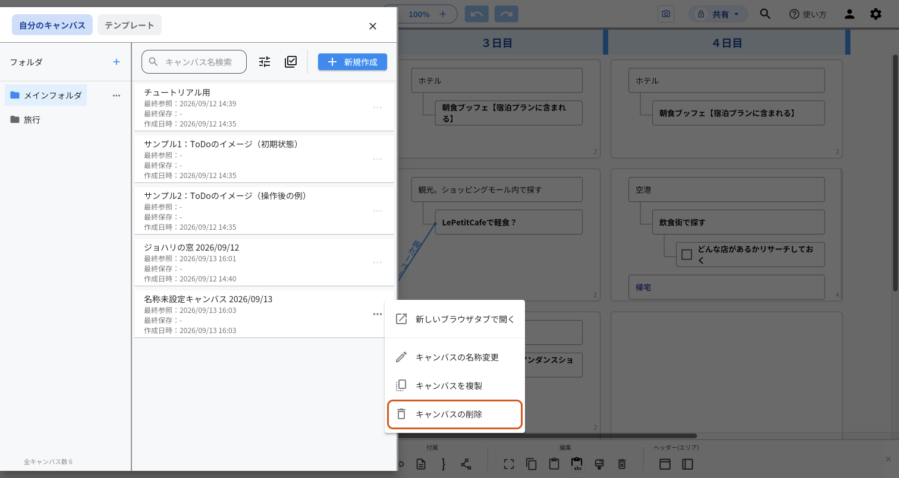This screenshot has height=478, width=899.
Task: Select the 飲食街で探す card
Action: click(738, 222)
